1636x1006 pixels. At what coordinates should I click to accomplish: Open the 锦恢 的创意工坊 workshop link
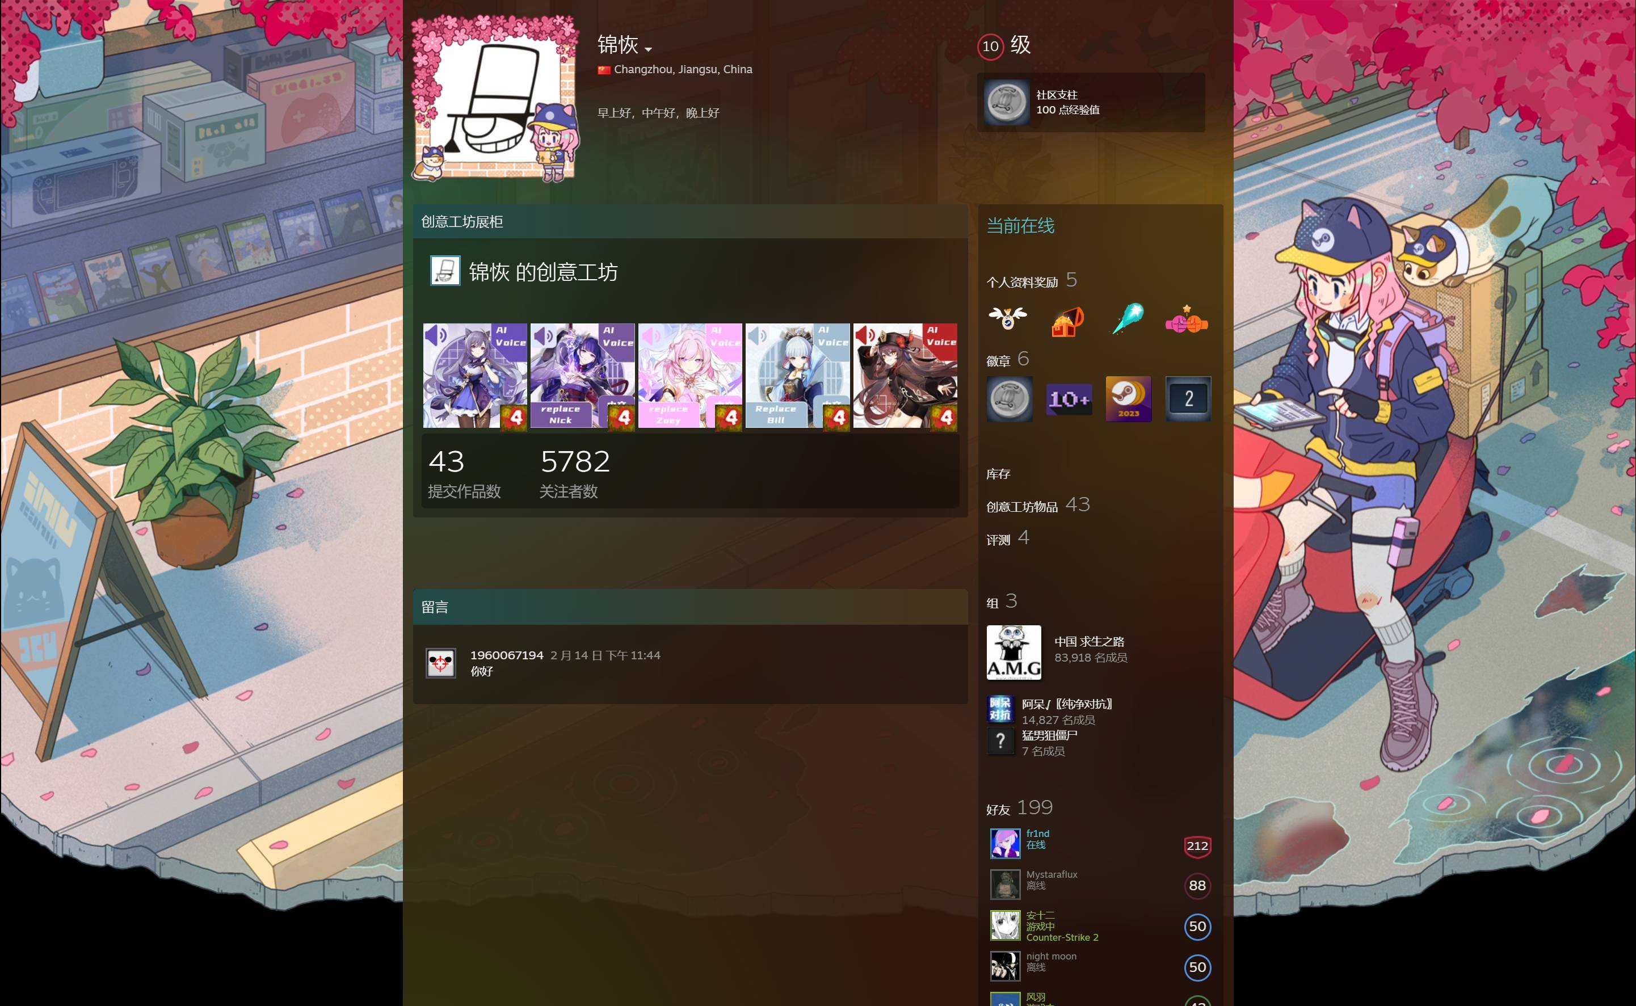[x=543, y=272]
